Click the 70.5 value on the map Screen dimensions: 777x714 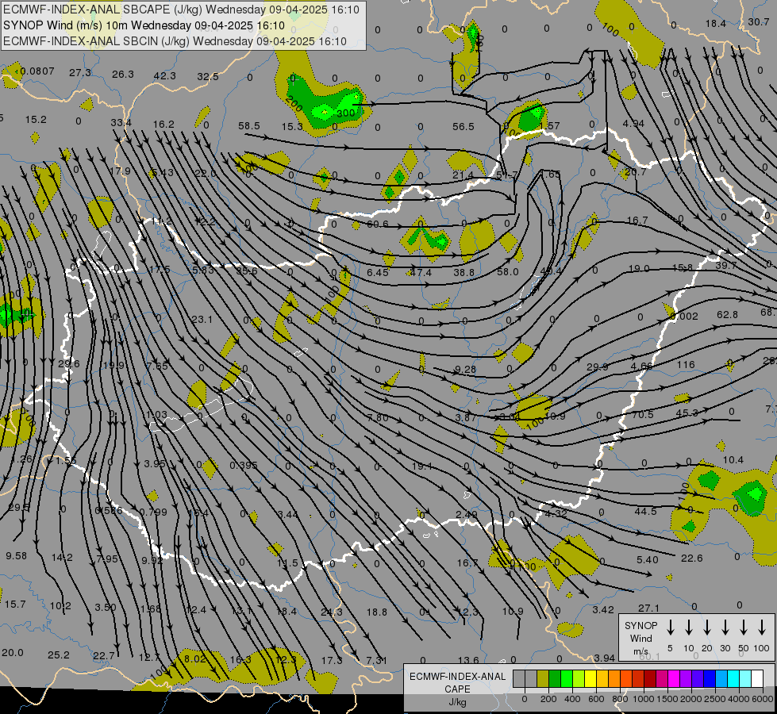coord(643,414)
